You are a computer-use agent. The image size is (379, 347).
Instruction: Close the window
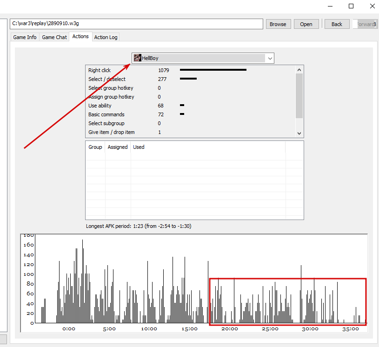372,6
